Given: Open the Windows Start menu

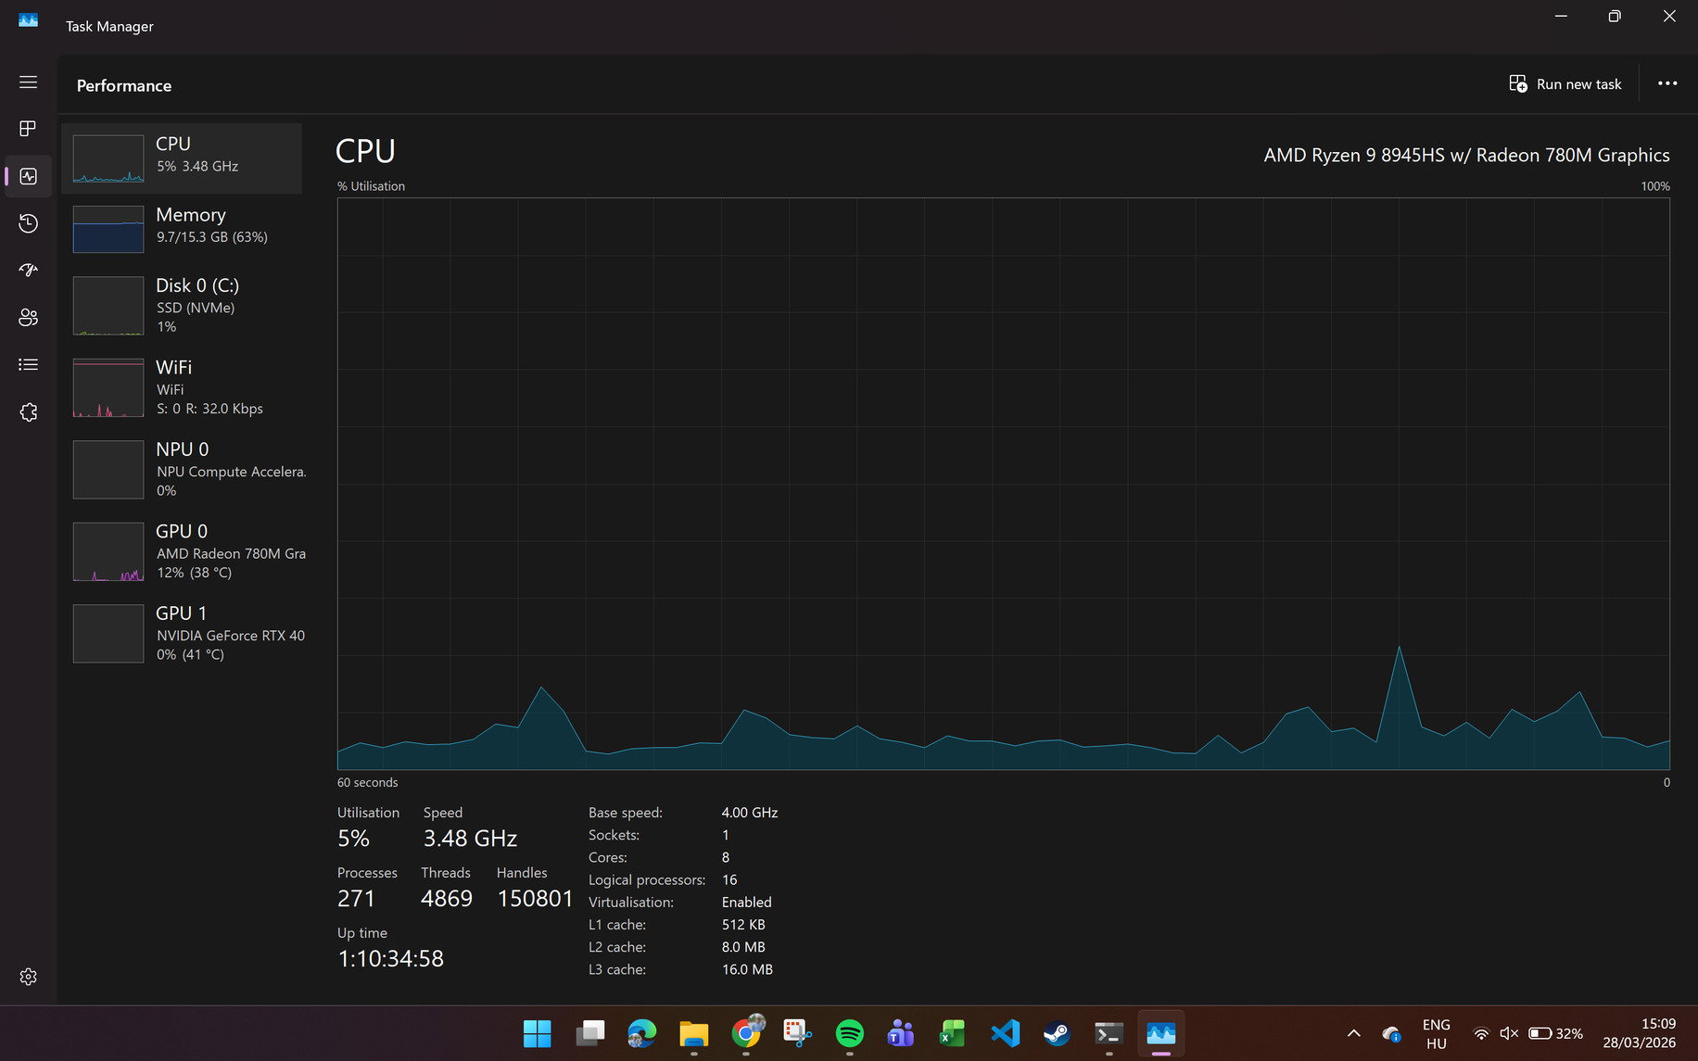Looking at the screenshot, I should pos(537,1033).
